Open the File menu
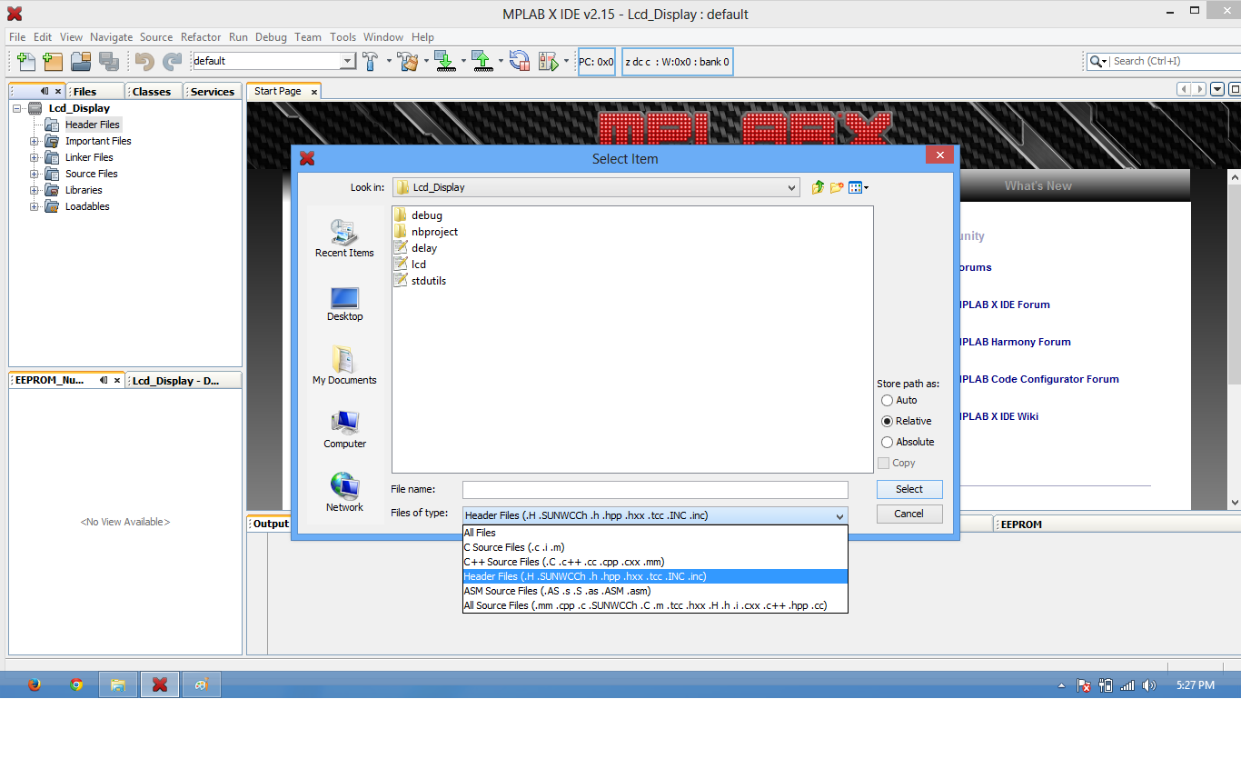 coord(17,37)
